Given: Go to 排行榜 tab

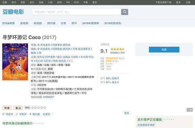Looking at the screenshot, I should pyautogui.click(x=51, y=23).
